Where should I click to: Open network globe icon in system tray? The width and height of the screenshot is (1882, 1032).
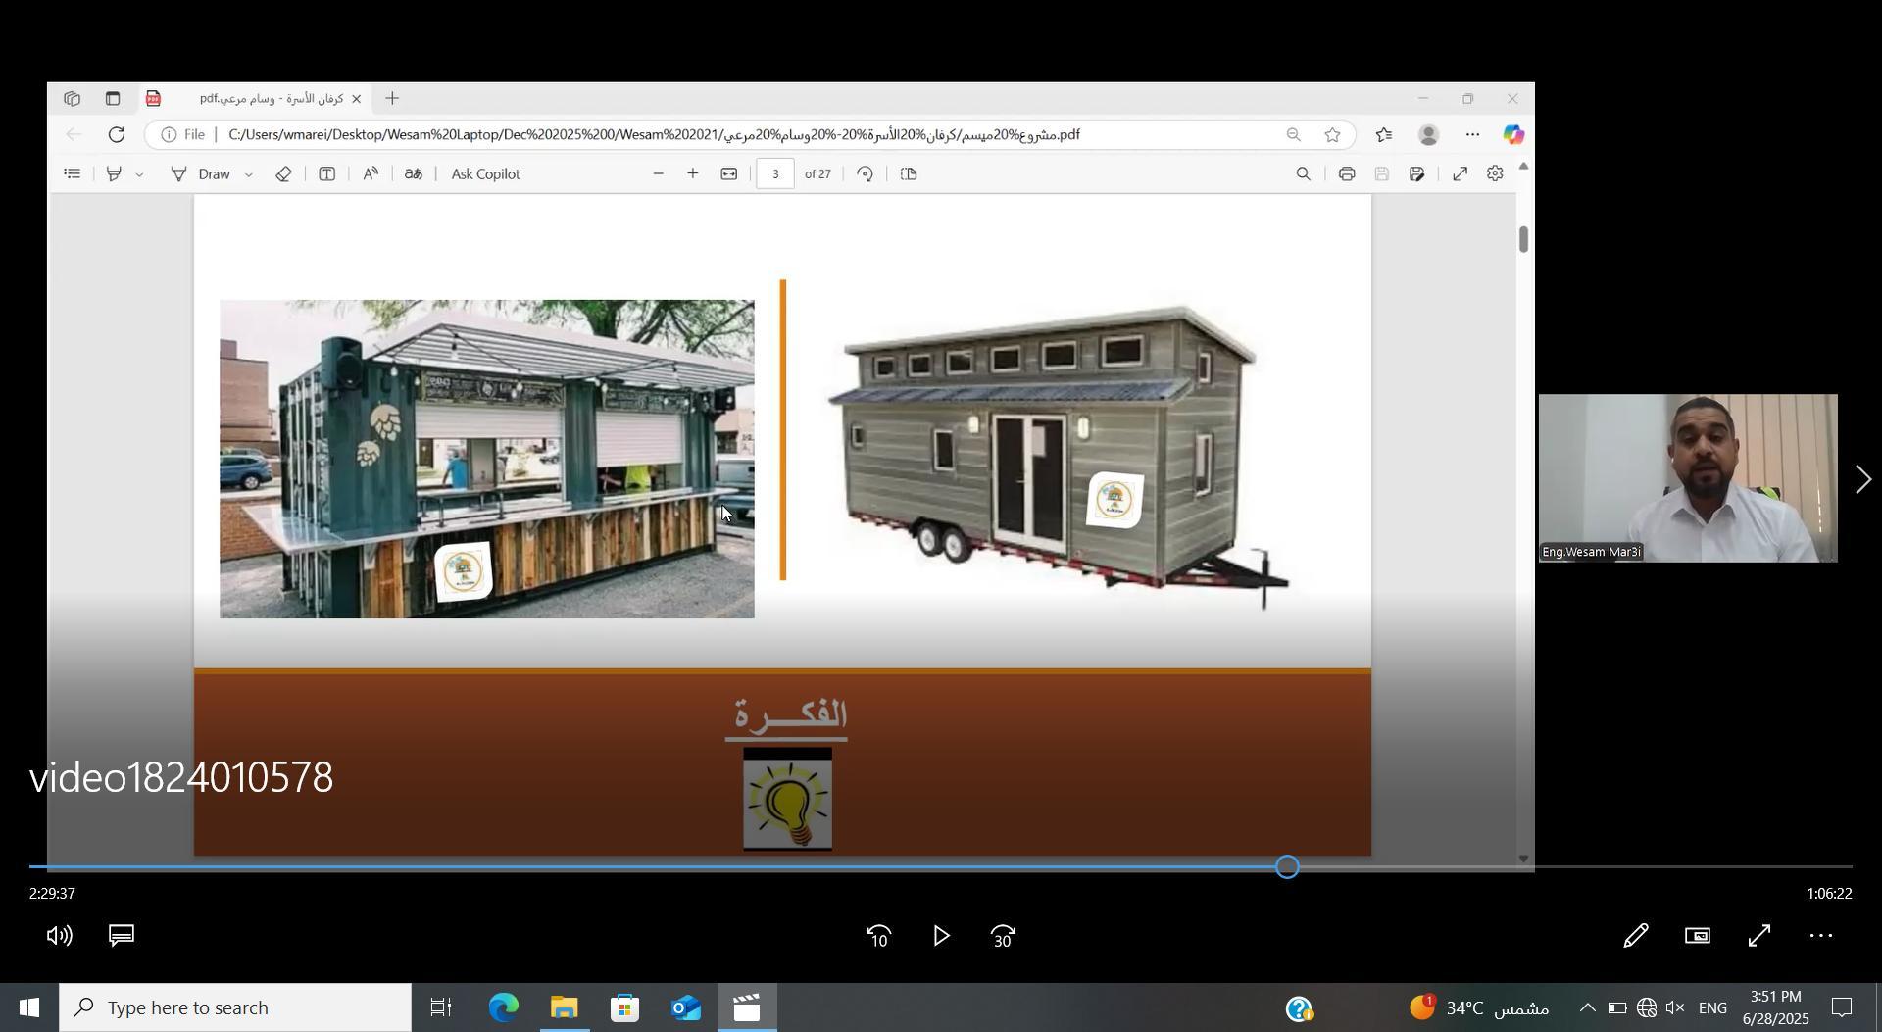click(x=1647, y=1007)
